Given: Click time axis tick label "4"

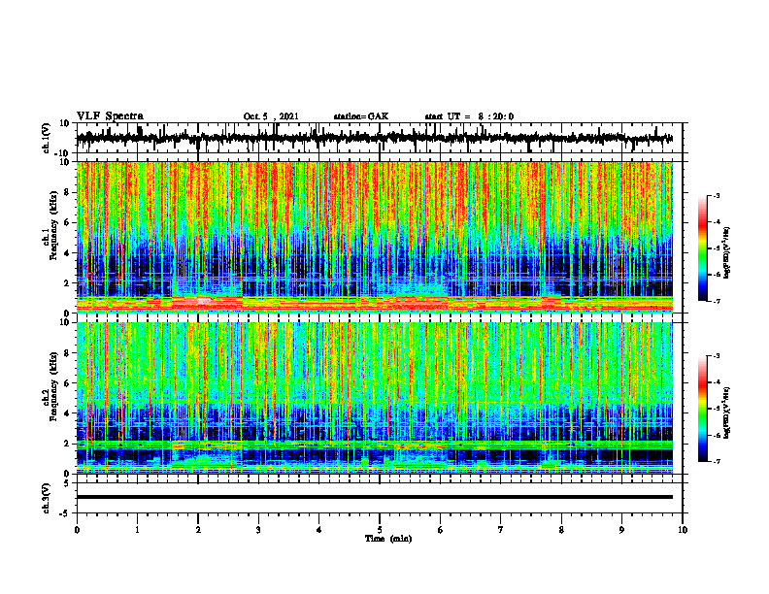Looking at the screenshot, I should click(x=319, y=530).
